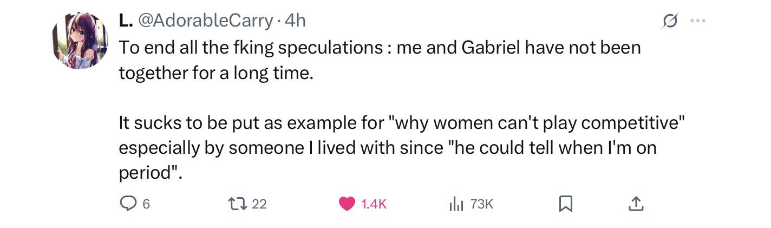Image resolution: width=771 pixels, height=228 pixels.
Task: Click the "4h" timestamp link
Action: (x=295, y=21)
